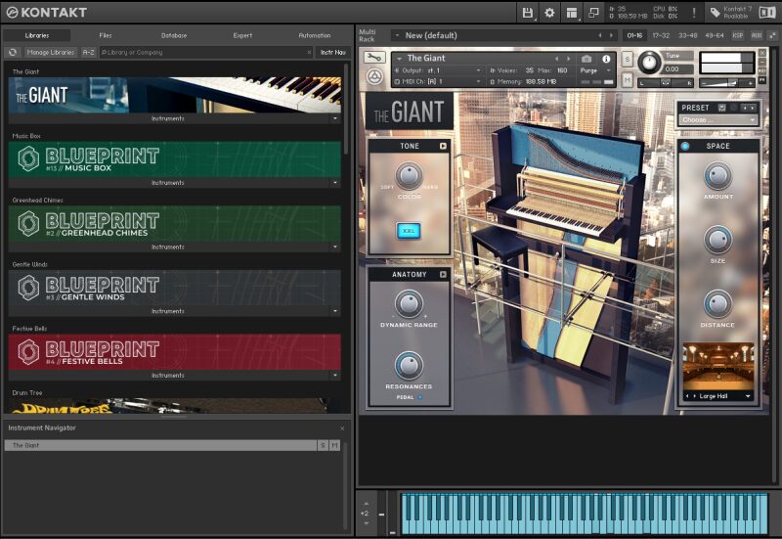Expand the Purge dropdown menu

tap(594, 70)
